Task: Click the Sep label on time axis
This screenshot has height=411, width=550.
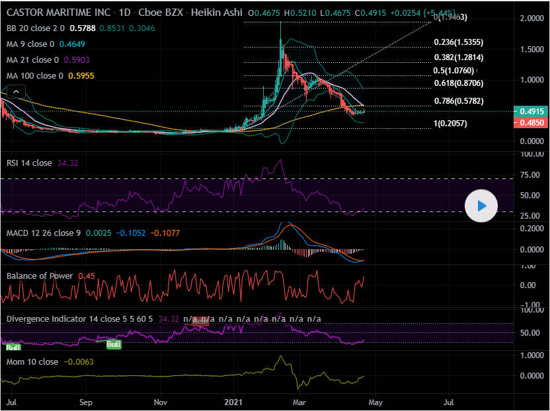Action: coord(85,401)
